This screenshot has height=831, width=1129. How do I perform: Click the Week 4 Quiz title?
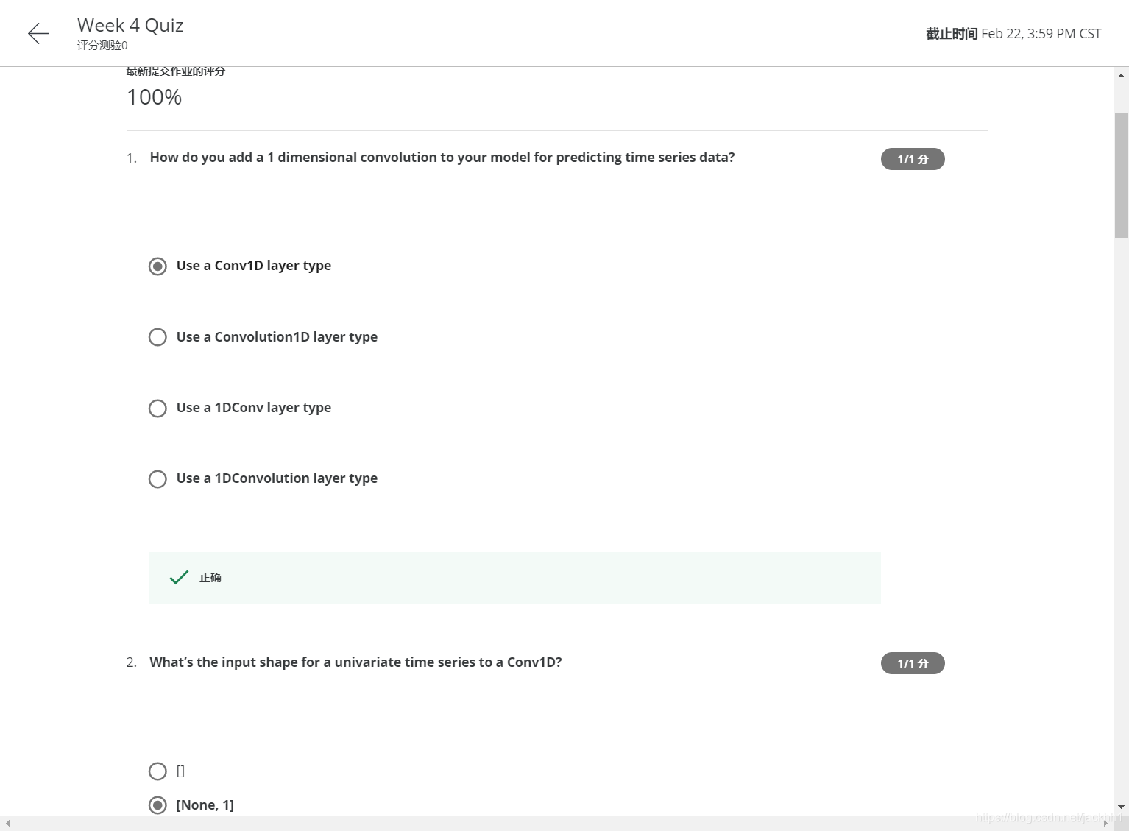pos(130,25)
